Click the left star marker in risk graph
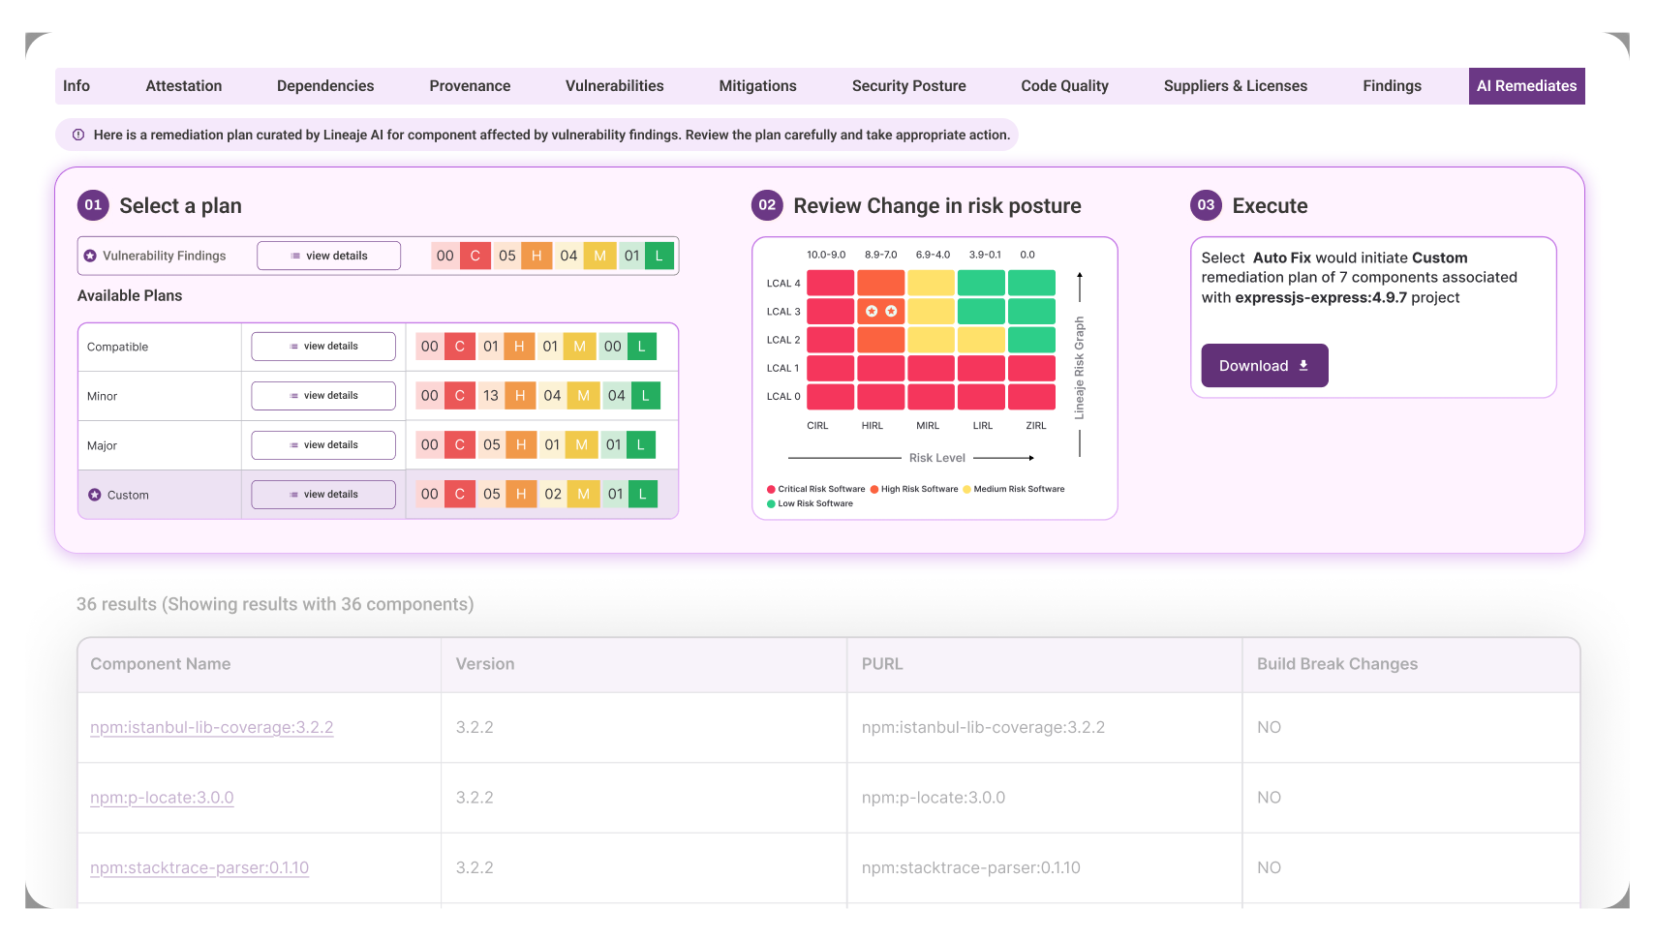The height and width of the screenshot is (940, 1655). coord(872,311)
